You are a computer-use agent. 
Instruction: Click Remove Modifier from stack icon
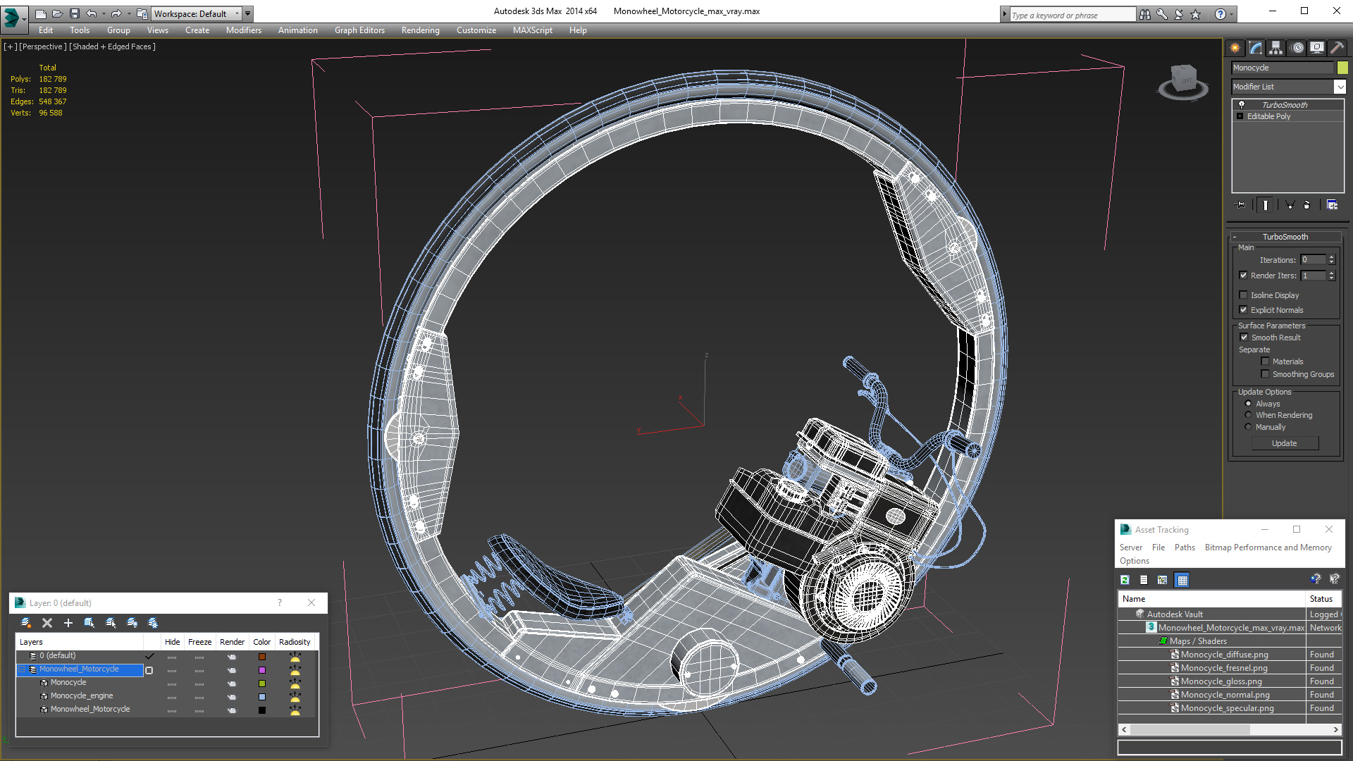(1307, 205)
